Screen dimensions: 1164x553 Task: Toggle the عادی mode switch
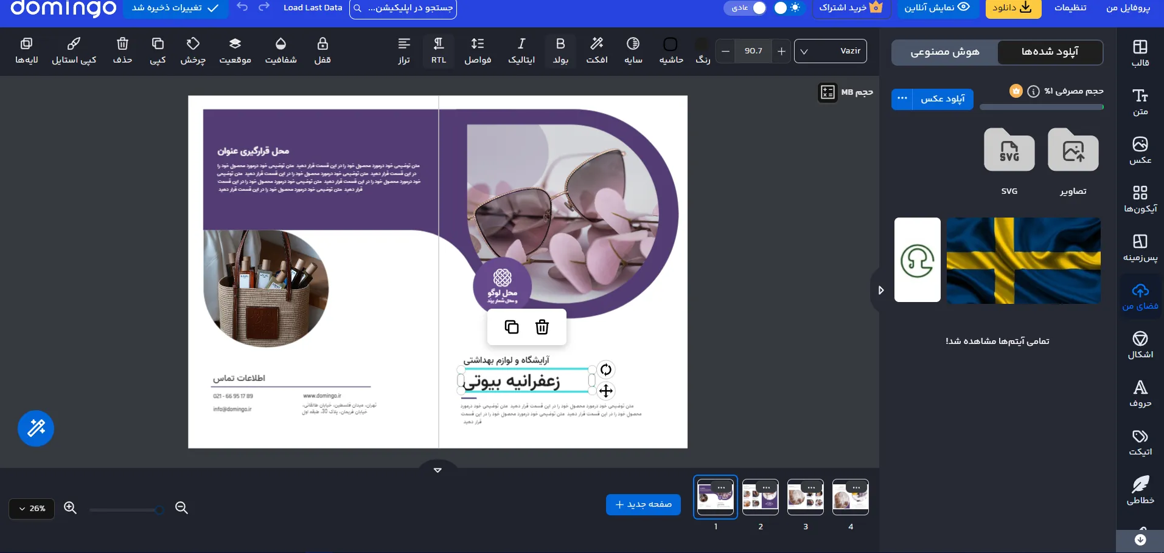[745, 8]
